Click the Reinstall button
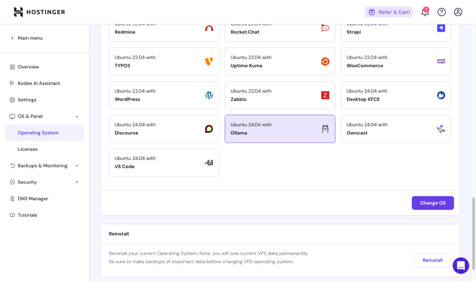 [x=432, y=260]
